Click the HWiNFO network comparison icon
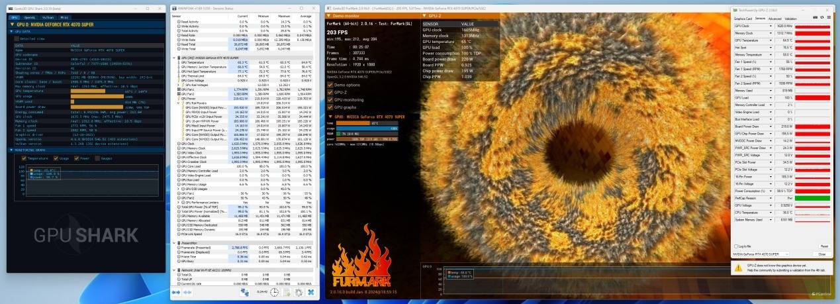Image resolution: width=840 pixels, height=304 pixels. point(245,292)
